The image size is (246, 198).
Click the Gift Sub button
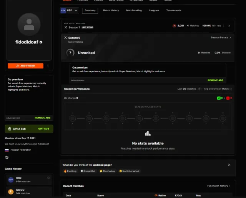click(43, 129)
